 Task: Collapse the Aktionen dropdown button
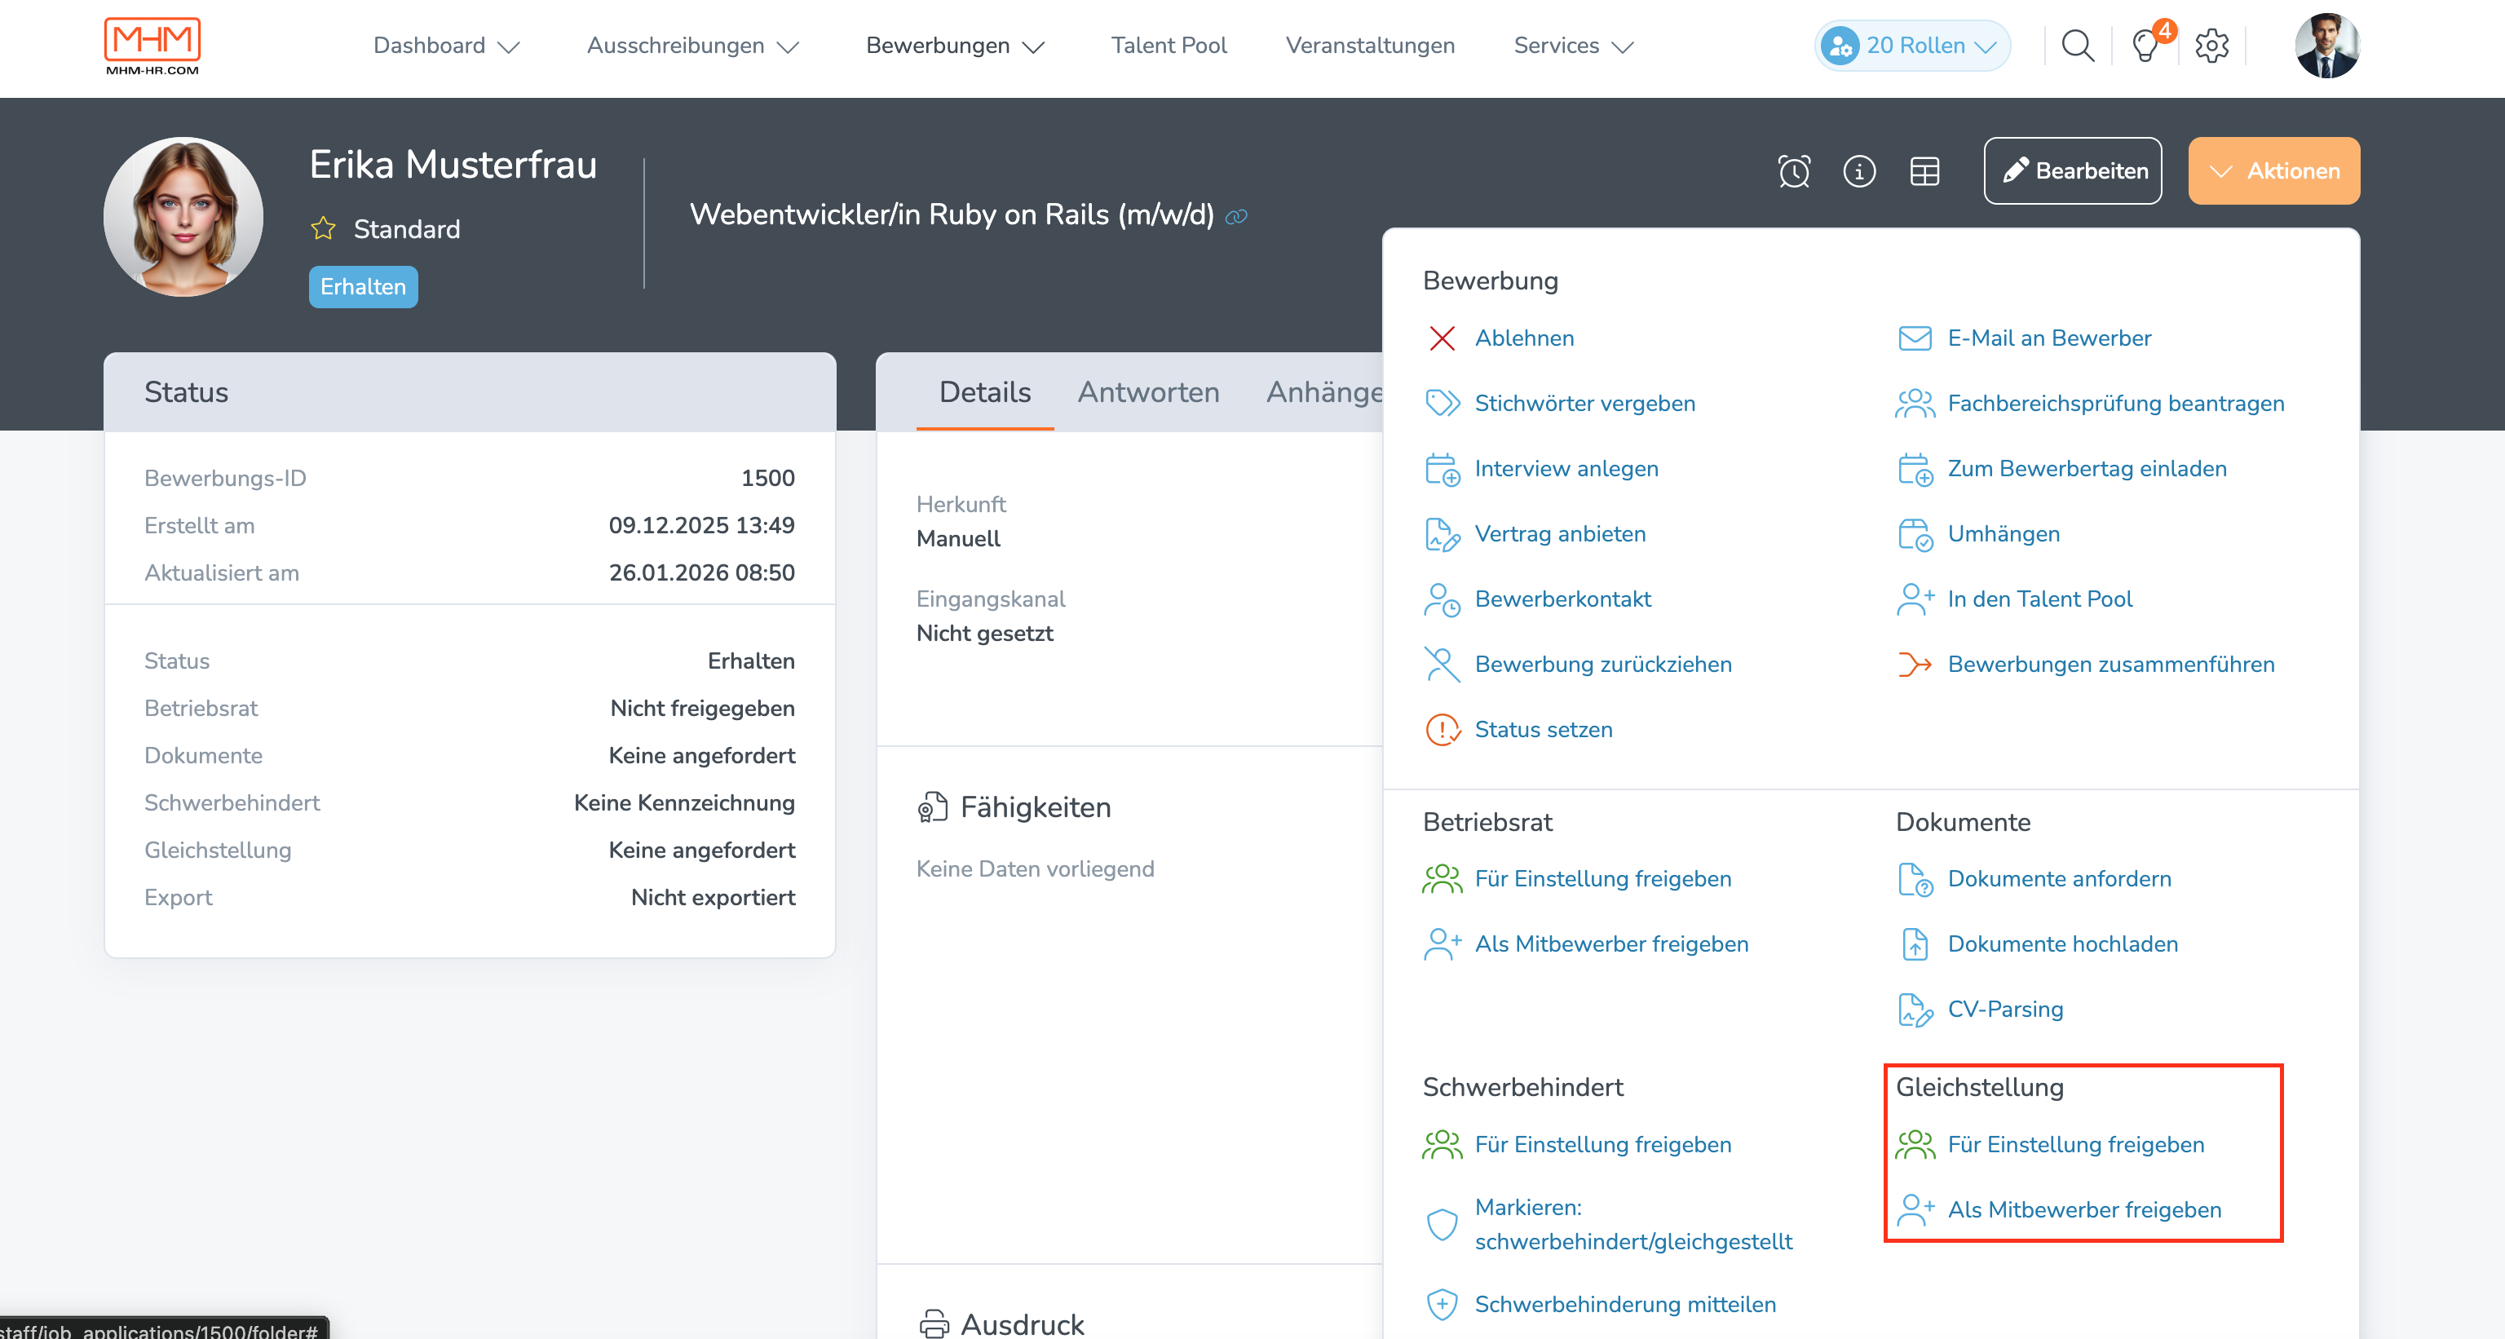(2273, 171)
